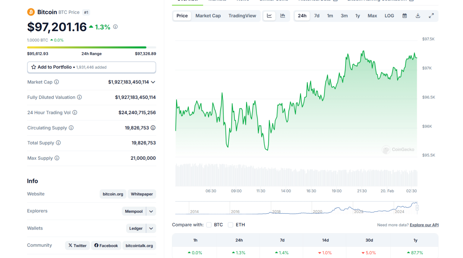This screenshot has width=463, height=258.
Task: Click the $95,612.93 range low value
Action: coord(38,54)
